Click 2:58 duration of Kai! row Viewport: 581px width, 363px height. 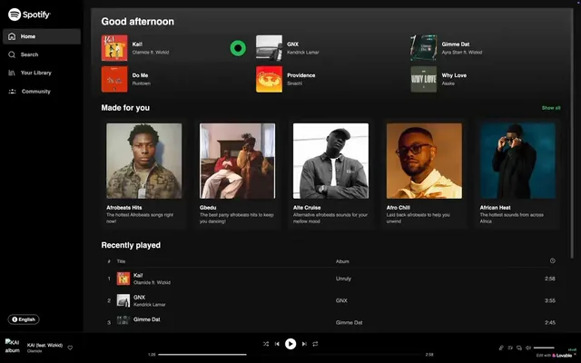[x=550, y=279]
